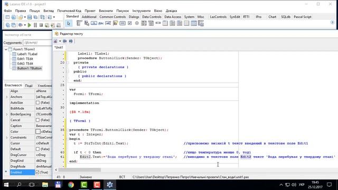Screen dimensions: 338x190
Task: Open the build mode dropdown arrow
Action: pyautogui.click(x=25, y=25)
